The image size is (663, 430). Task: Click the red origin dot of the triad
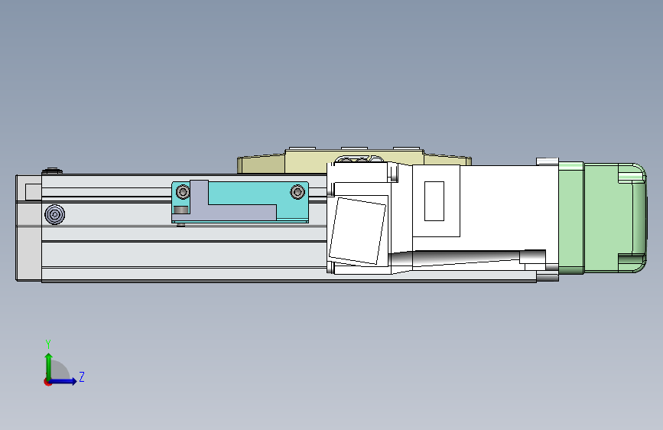47,382
